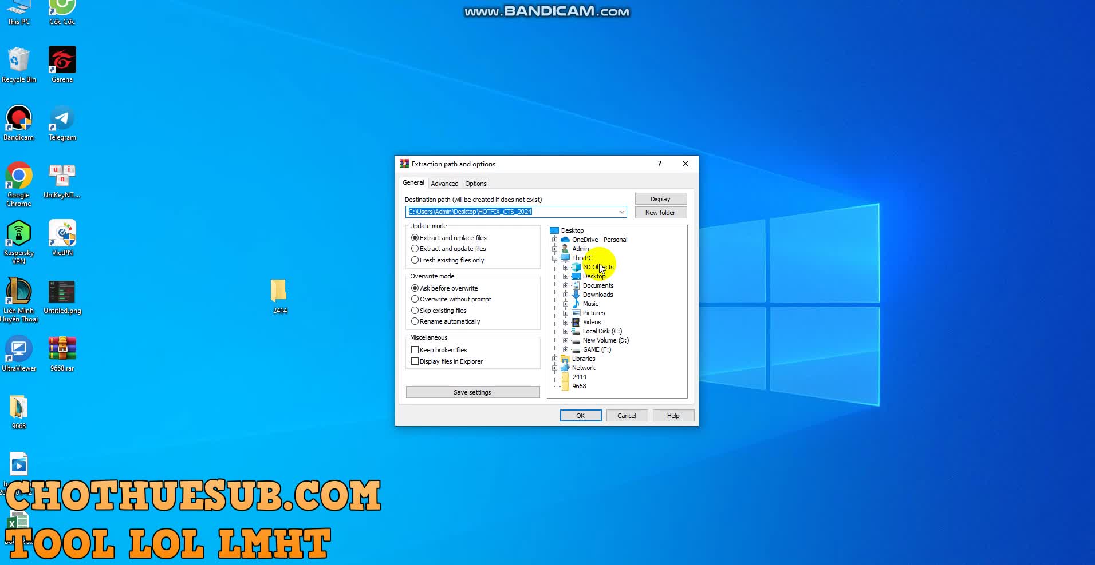Open the destination path dropdown arrow
This screenshot has height=565, width=1095.
pyautogui.click(x=621, y=212)
